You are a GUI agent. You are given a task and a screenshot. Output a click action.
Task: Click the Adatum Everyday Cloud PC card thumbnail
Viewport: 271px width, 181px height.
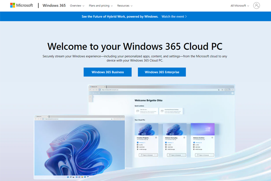(174, 129)
